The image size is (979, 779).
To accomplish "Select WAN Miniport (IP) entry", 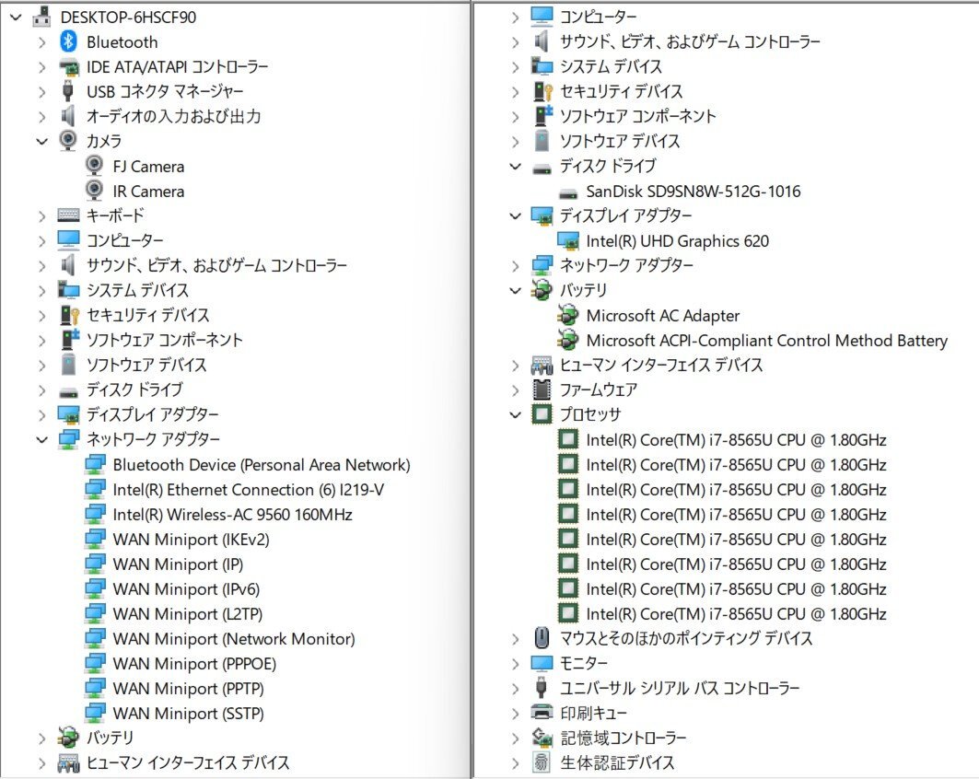I will [x=178, y=564].
